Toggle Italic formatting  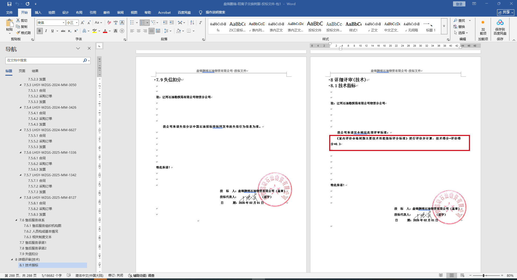(x=46, y=31)
